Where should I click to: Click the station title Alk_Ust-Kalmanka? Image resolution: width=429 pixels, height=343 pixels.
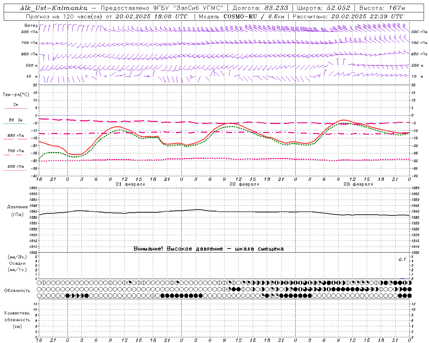click(54, 8)
